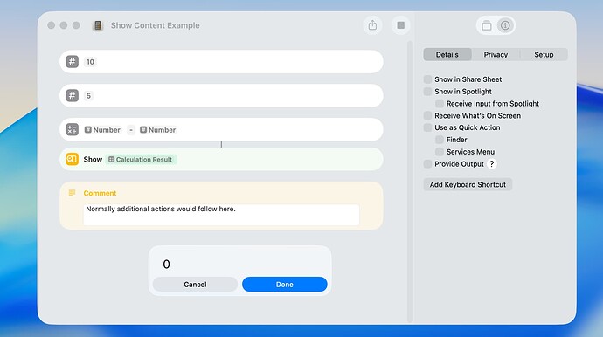Click Add Keyboard Shortcut button

tap(468, 184)
